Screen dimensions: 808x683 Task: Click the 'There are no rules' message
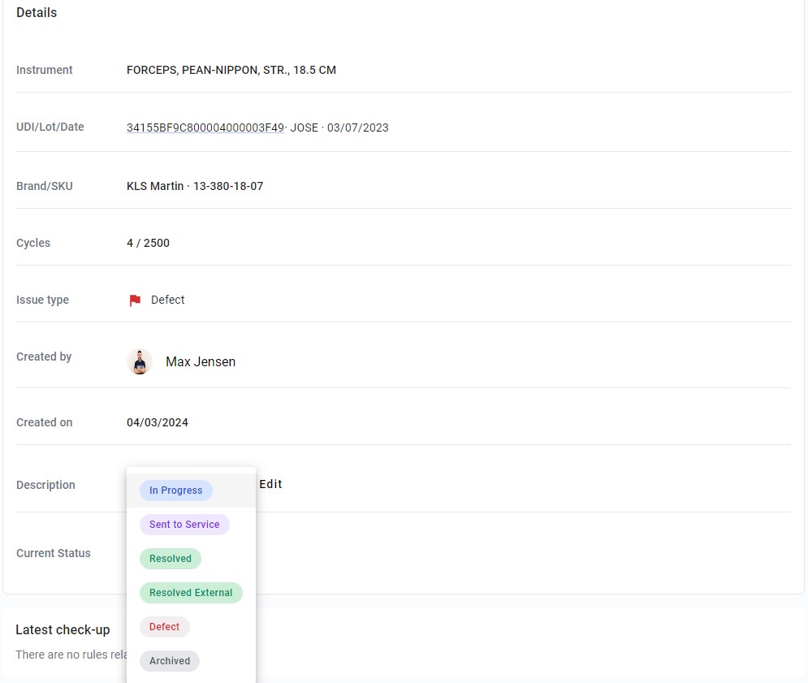71,654
